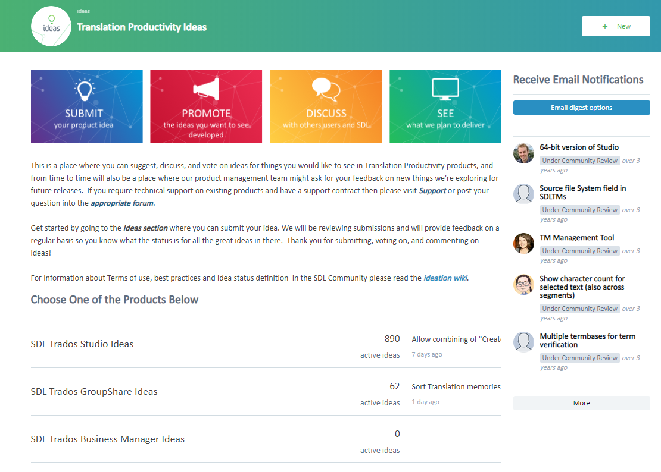Image resolution: width=661 pixels, height=472 pixels.
Task: Open 'Multiple termbases for term verification' idea
Action: click(x=587, y=341)
